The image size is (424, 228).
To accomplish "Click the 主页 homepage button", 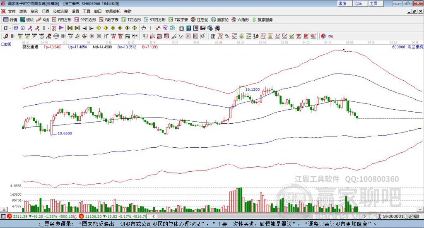I will (x=376, y=3).
